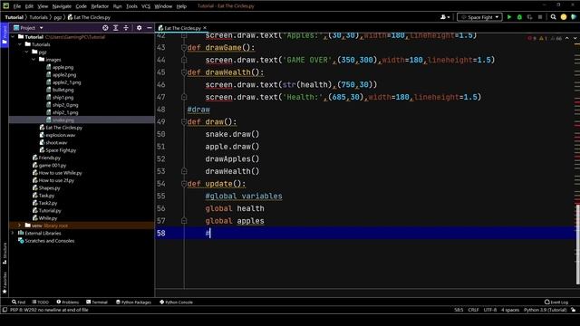Open the Find tool window
The width and height of the screenshot is (580, 326).
[x=18, y=302]
